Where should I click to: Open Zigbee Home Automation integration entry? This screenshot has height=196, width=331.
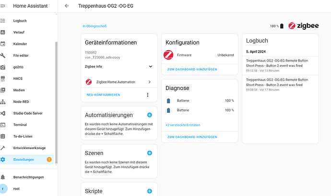pyautogui.click(x=118, y=82)
